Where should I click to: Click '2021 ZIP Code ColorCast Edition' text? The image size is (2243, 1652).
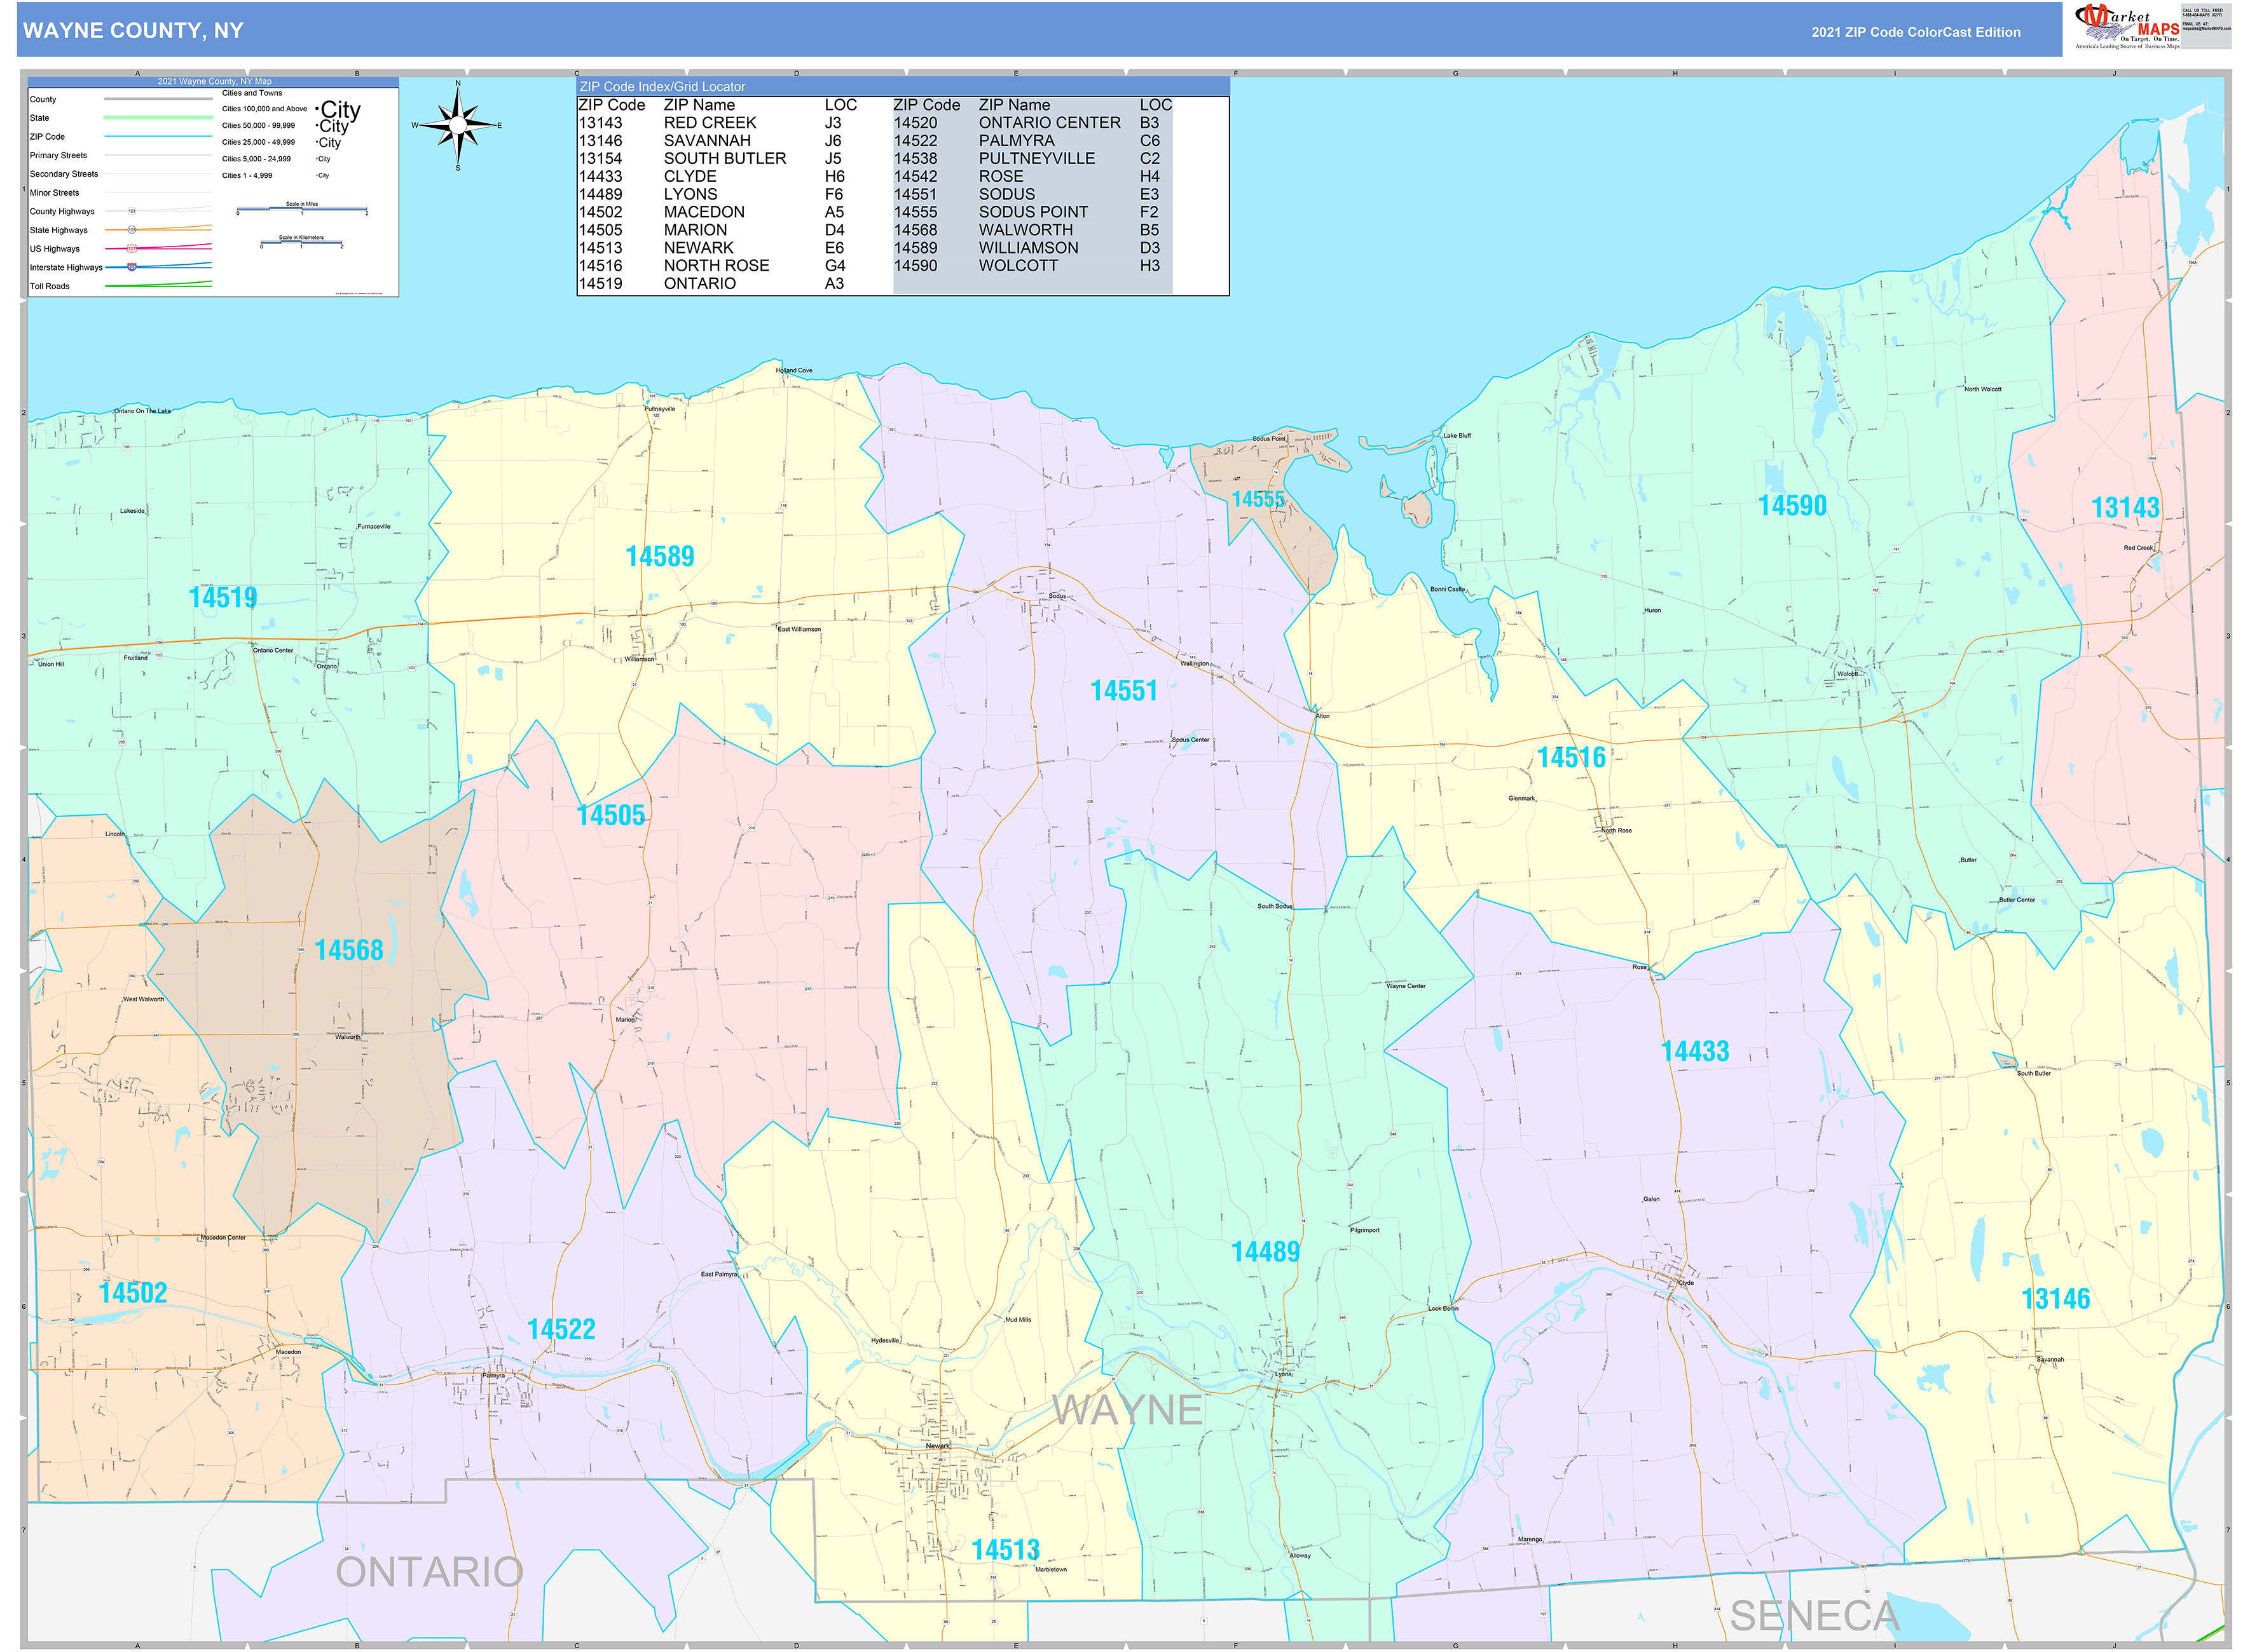(x=1915, y=32)
